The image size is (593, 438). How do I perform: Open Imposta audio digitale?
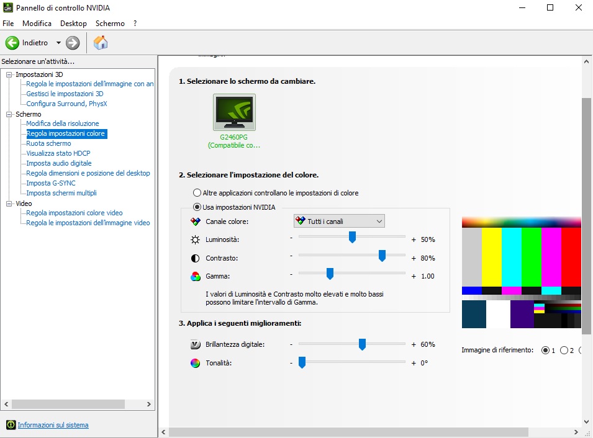pyautogui.click(x=59, y=163)
